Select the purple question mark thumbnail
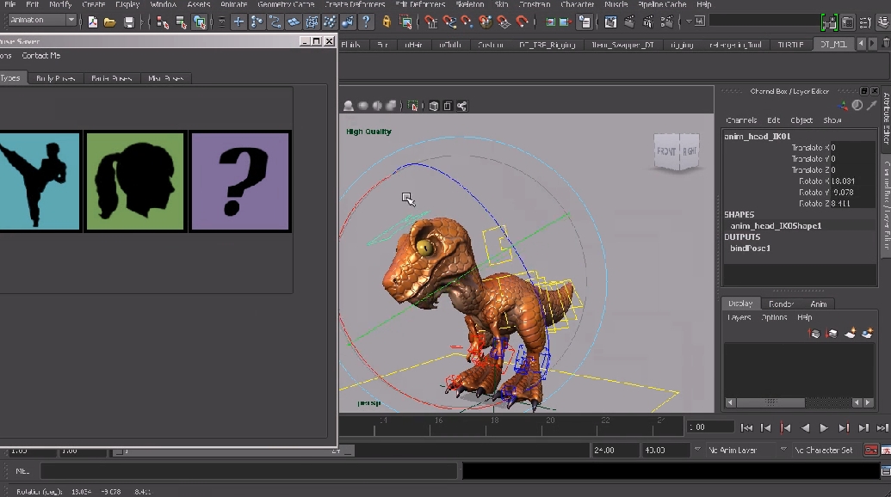 [240, 181]
